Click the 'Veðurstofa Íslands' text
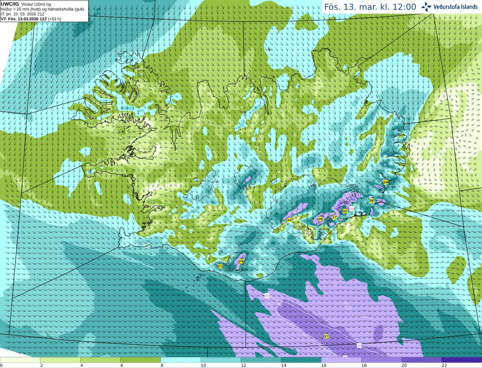Screen dimensions: 482x368 coord(455,6)
